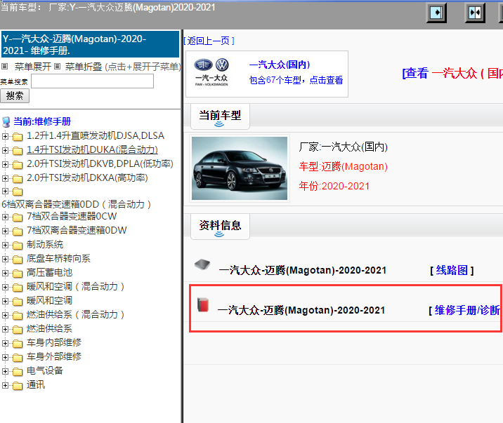
Task: Click 包含67个车型，点击查看 link
Action: point(296,80)
